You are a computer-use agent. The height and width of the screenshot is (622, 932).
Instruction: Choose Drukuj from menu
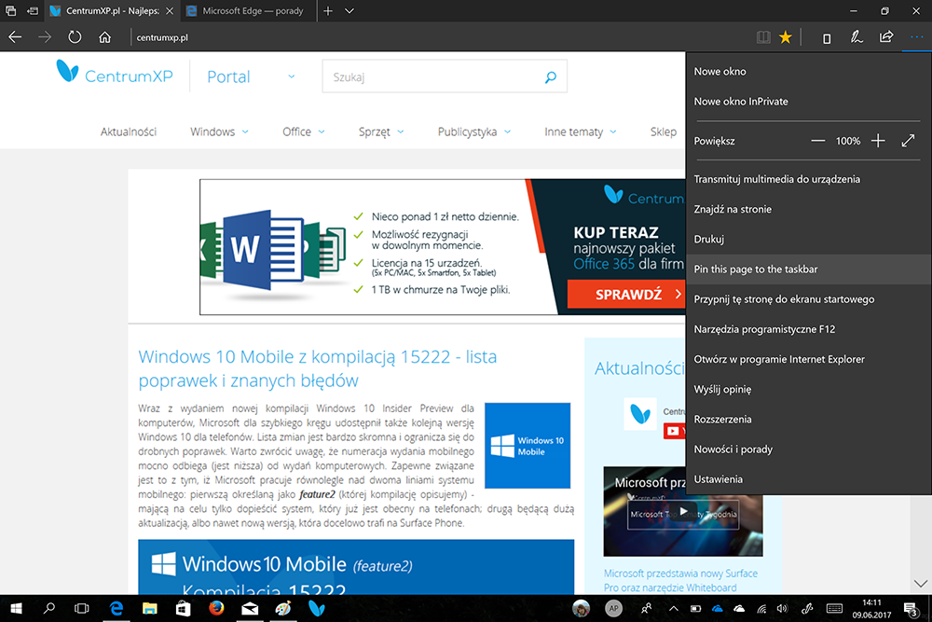(x=808, y=239)
